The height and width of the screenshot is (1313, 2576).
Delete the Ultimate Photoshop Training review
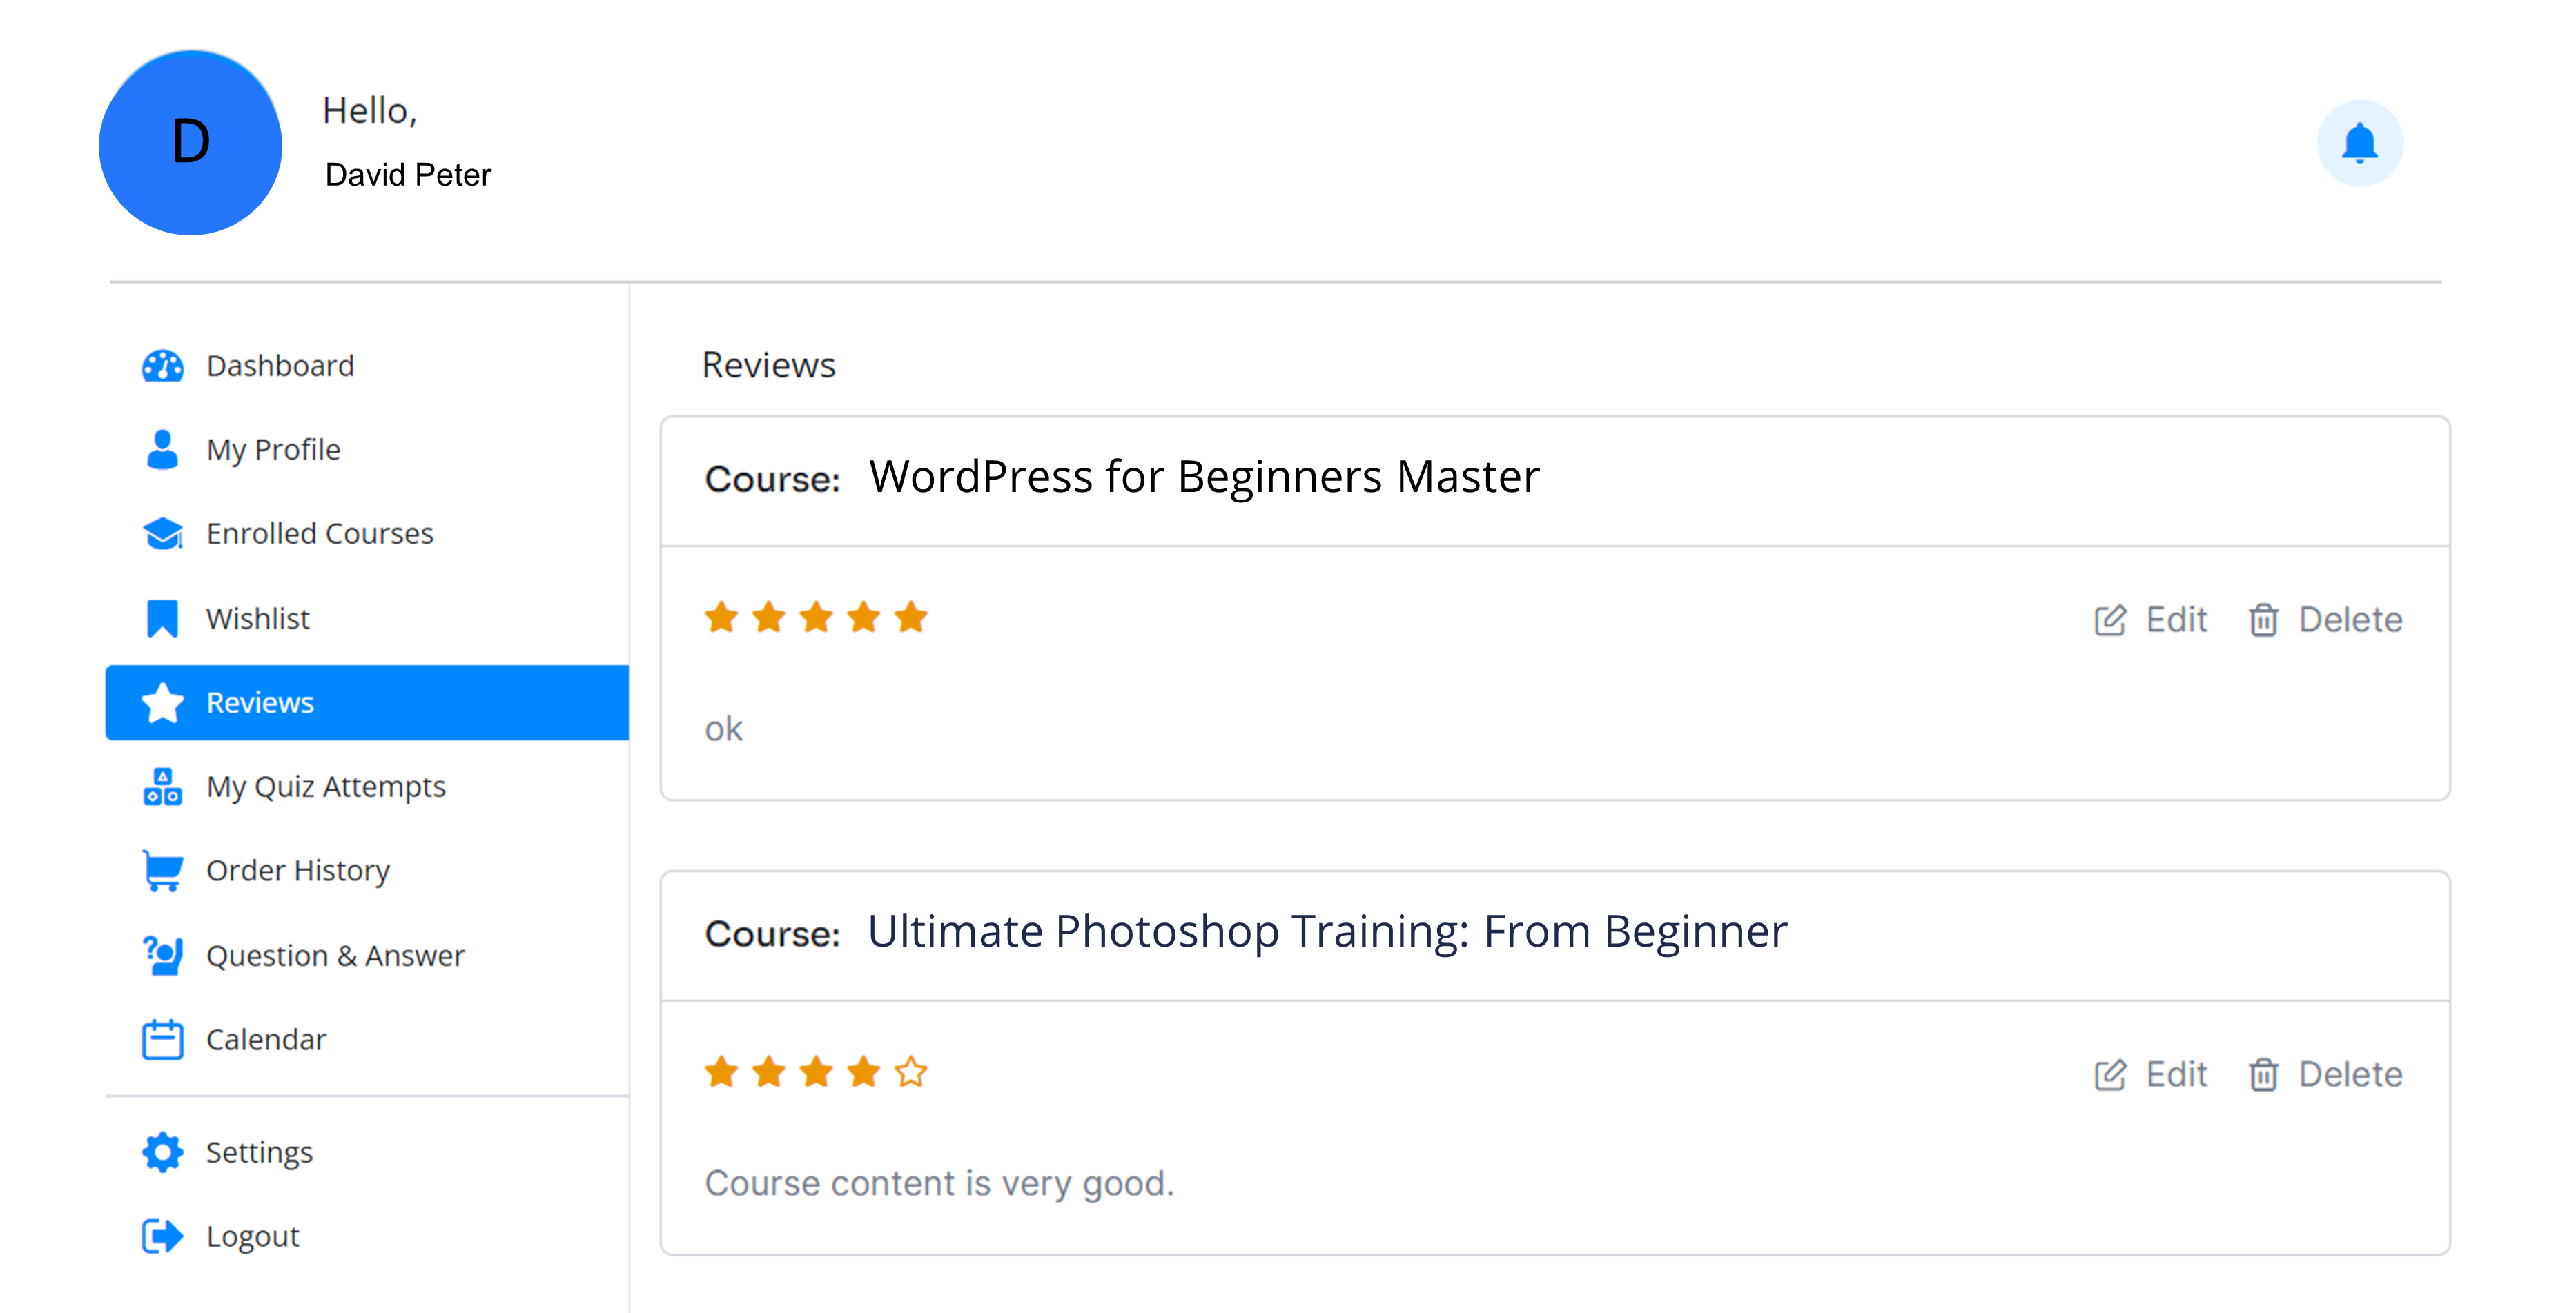pos(2326,1074)
